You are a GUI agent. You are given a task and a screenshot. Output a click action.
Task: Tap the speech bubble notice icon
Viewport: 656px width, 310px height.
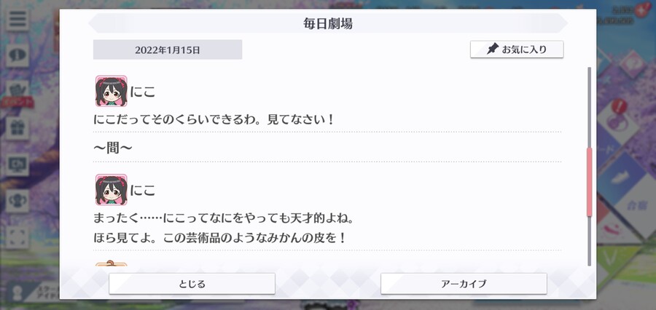point(17,55)
